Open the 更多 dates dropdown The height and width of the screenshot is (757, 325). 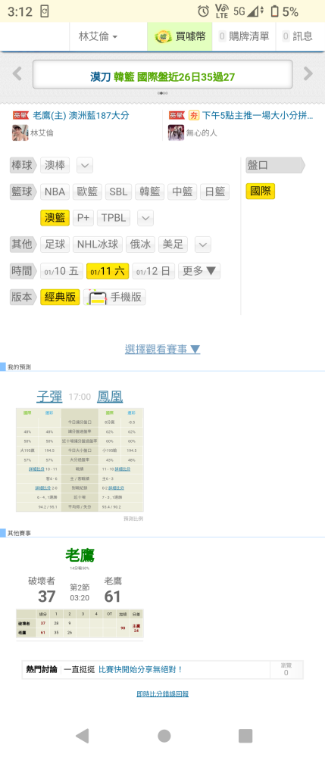(199, 271)
